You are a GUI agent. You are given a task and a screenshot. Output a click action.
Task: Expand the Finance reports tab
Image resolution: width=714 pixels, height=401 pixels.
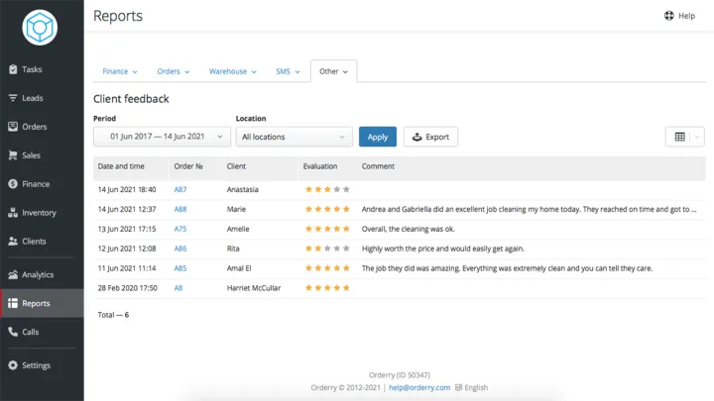pos(120,71)
